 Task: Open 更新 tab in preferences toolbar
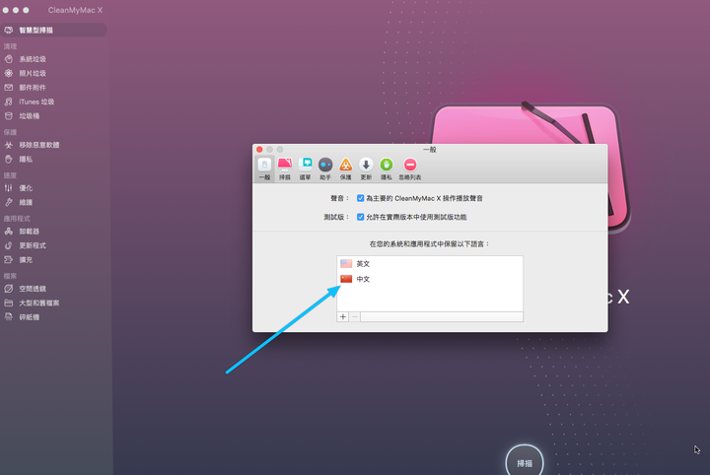[366, 169]
